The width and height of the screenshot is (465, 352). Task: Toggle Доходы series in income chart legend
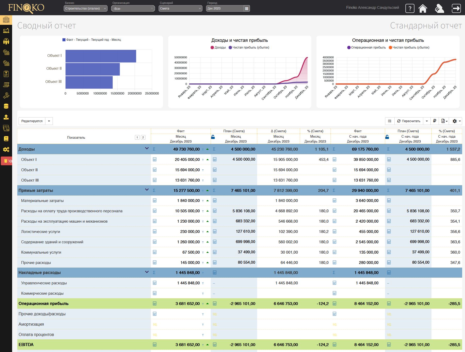pyautogui.click(x=218, y=48)
